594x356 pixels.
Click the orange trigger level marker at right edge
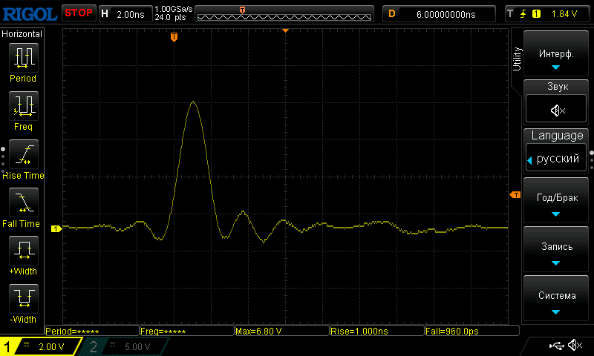click(515, 194)
